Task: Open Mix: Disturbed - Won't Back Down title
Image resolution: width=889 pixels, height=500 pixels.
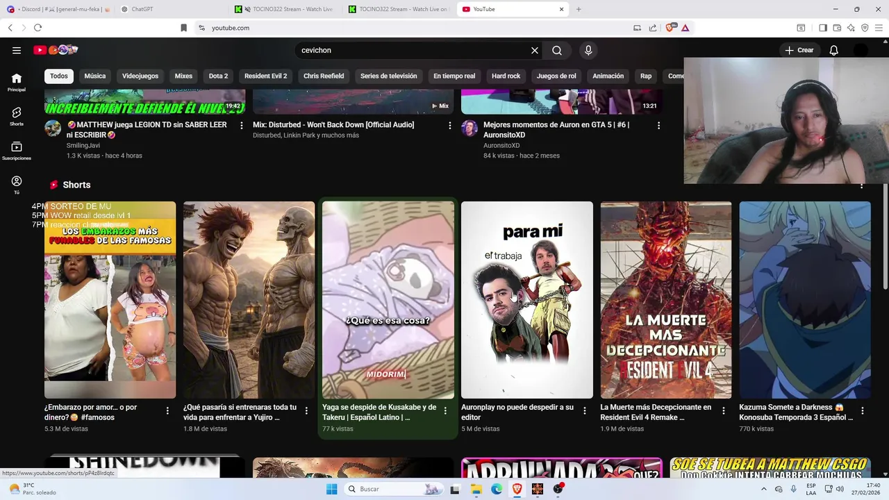Action: tap(333, 125)
